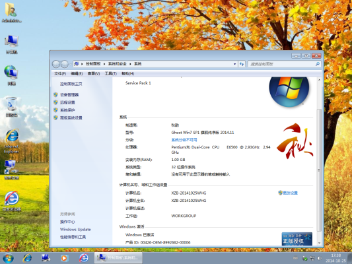Click the shield icon beside 远程设置

[55, 102]
